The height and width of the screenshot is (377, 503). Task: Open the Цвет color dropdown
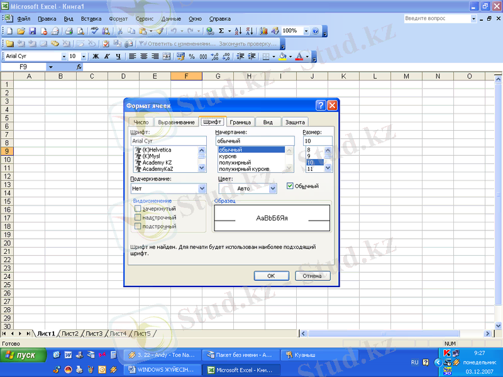[x=273, y=188]
